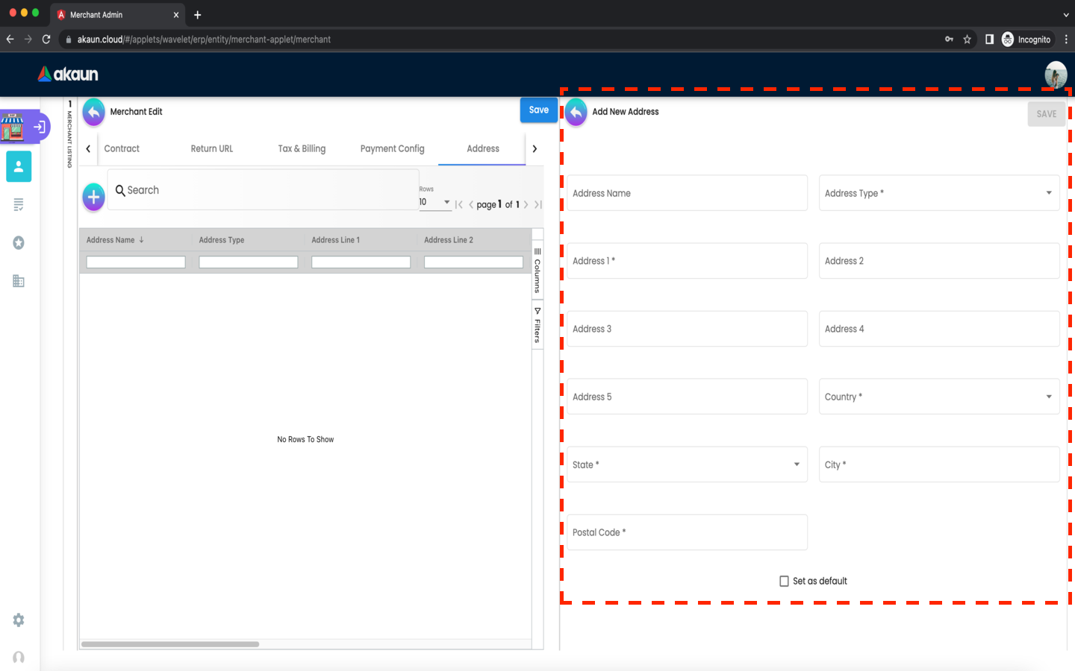Click the blue Save button

pyautogui.click(x=538, y=110)
